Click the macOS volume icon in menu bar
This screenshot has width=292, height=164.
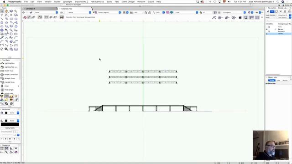point(229,2)
